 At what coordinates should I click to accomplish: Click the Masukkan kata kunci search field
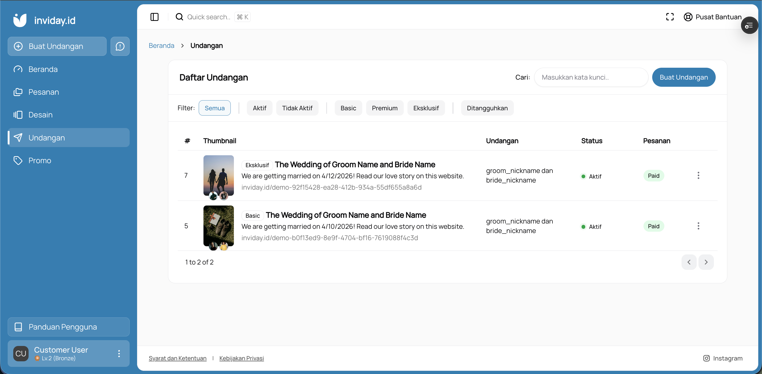(x=591, y=77)
